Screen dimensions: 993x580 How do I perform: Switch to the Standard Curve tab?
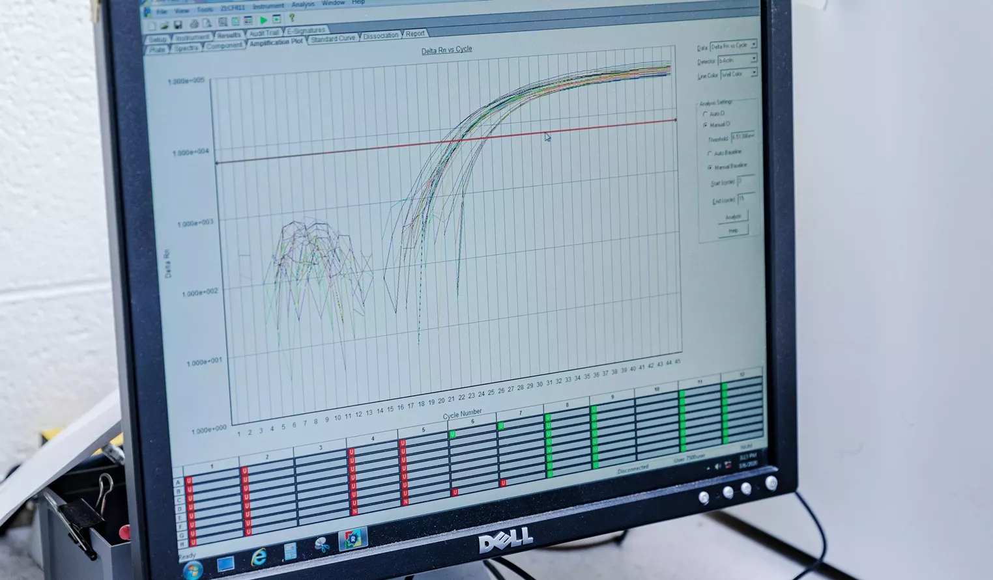pos(333,38)
